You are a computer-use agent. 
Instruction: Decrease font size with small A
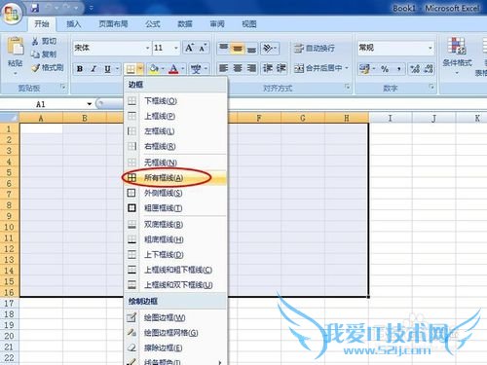pos(203,48)
